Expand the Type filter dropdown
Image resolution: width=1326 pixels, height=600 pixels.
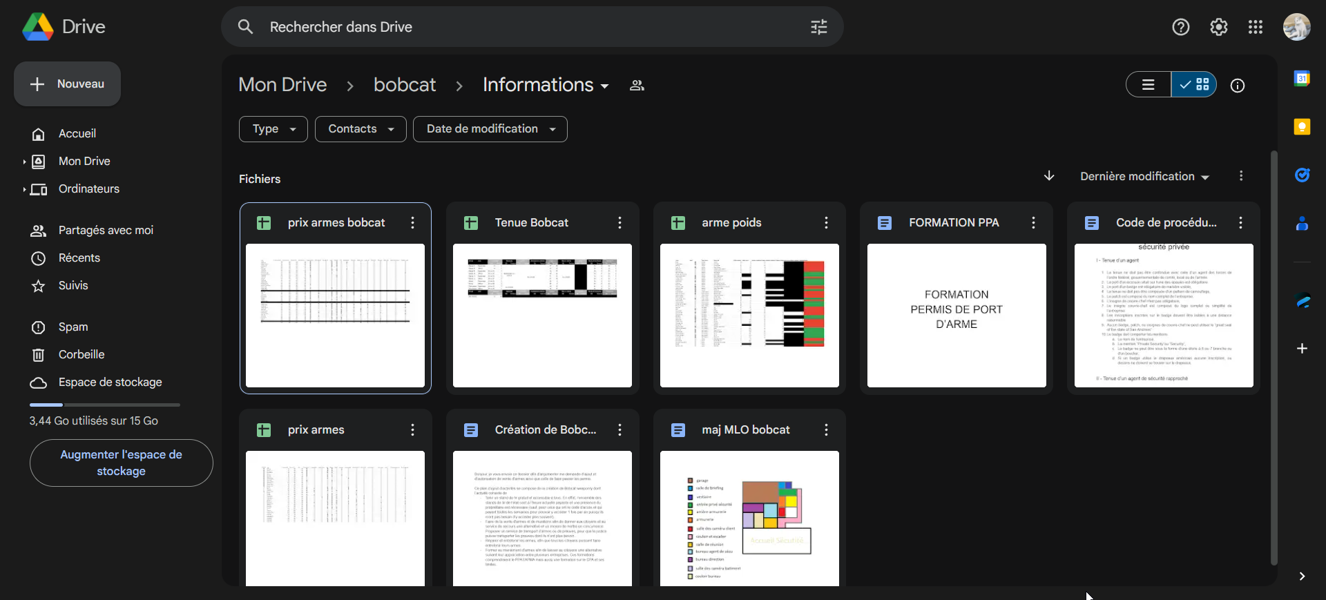(273, 129)
